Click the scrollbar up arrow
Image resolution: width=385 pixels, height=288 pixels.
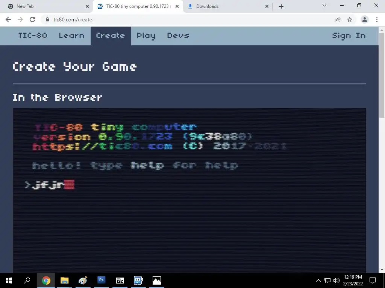pos(382,30)
